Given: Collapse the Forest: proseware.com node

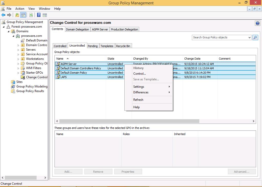Looking at the screenshot, I should [4, 27].
